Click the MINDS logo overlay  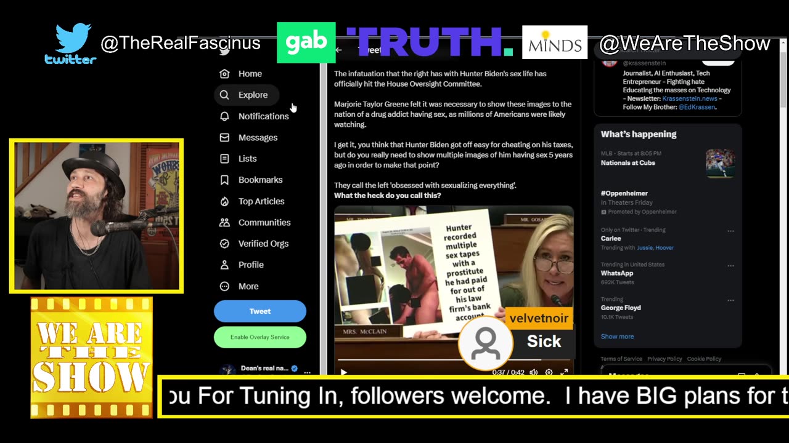(x=555, y=42)
